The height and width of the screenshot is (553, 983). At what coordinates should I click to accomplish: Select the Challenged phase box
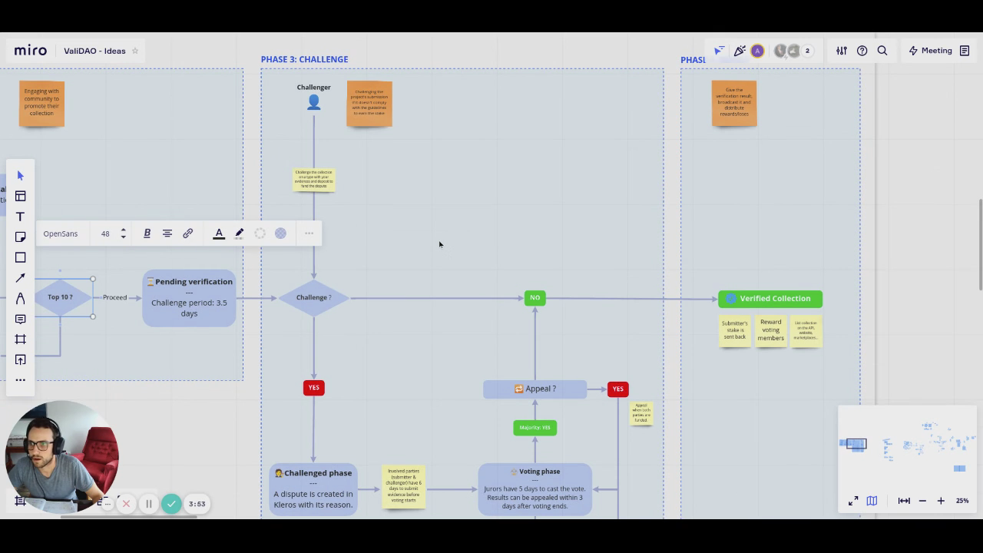click(313, 489)
